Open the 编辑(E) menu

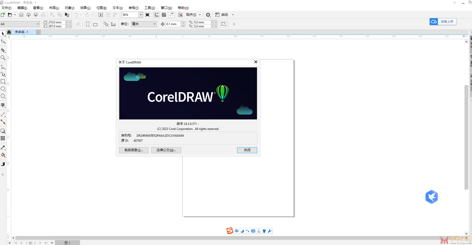[x=22, y=8]
